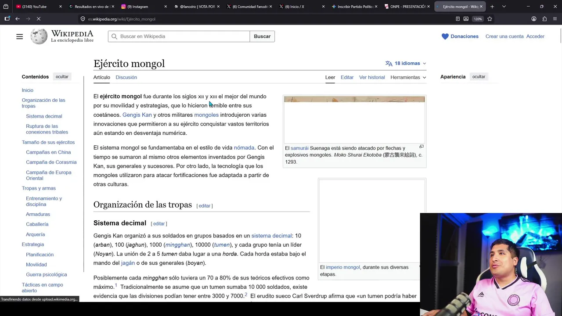
Task: Click the Acceder login link
Action: [x=535, y=36]
